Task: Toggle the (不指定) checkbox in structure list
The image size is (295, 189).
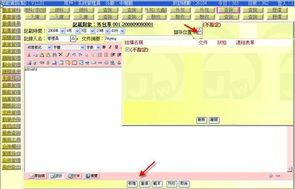Action: click(x=127, y=49)
